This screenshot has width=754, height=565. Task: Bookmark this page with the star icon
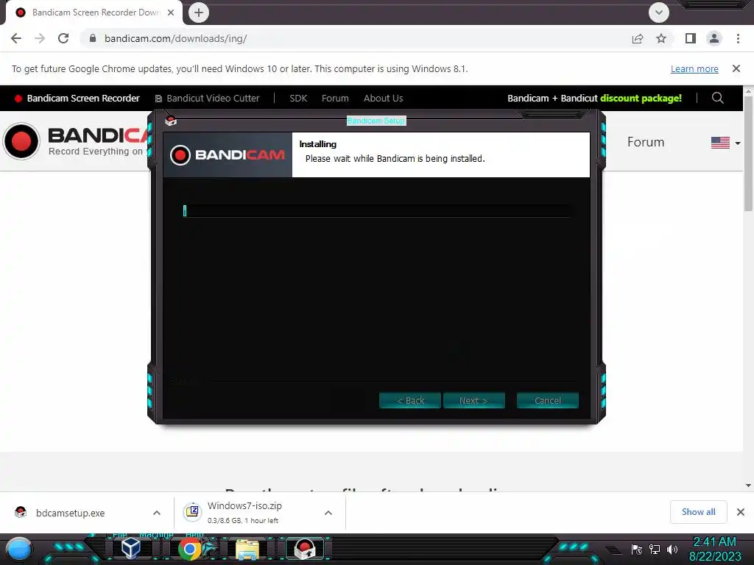click(x=662, y=38)
